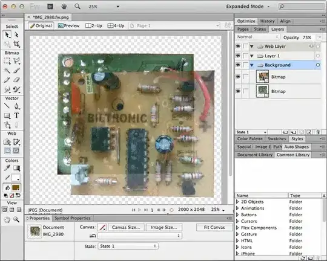
Task: Open the States panel tab
Action: click(260, 29)
